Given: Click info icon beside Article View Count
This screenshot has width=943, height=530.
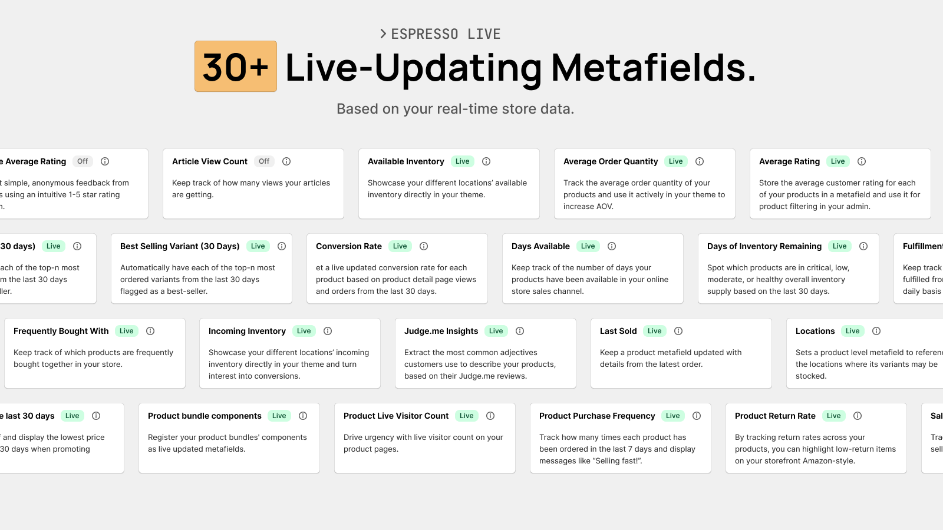Looking at the screenshot, I should (x=286, y=161).
